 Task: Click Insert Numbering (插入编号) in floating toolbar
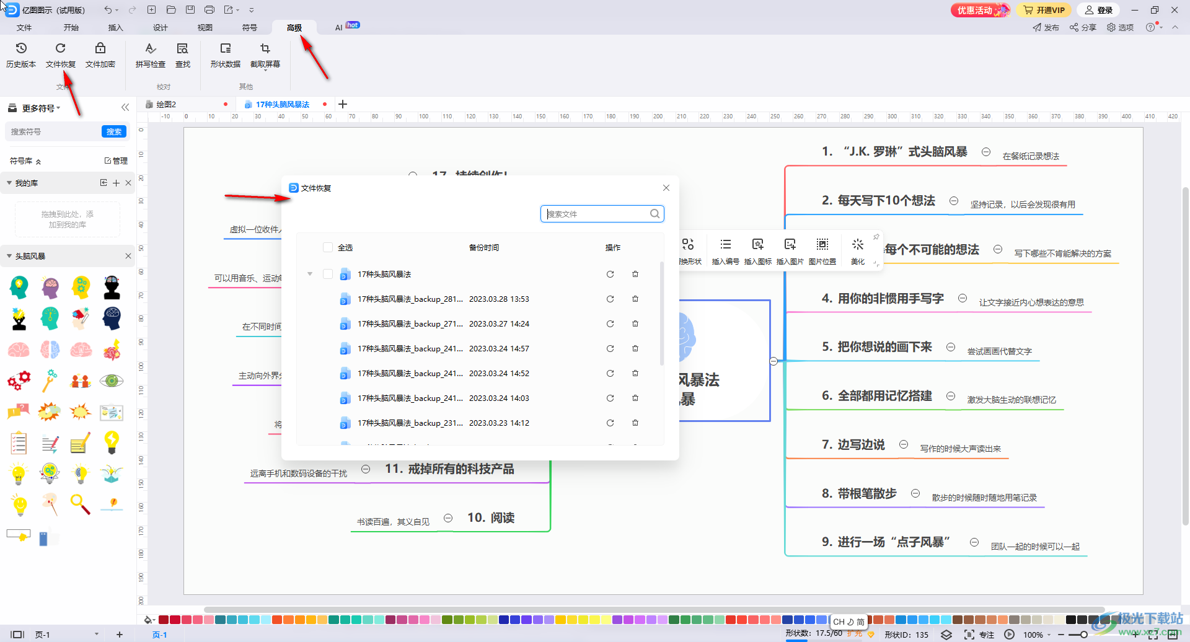[x=726, y=251]
